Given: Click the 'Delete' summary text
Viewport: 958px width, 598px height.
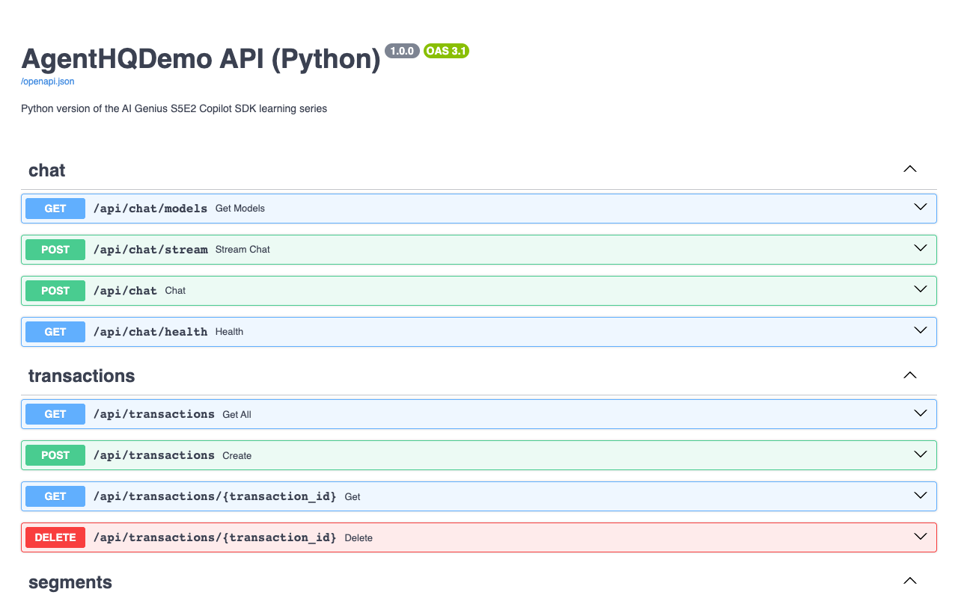Looking at the screenshot, I should pyautogui.click(x=359, y=537).
